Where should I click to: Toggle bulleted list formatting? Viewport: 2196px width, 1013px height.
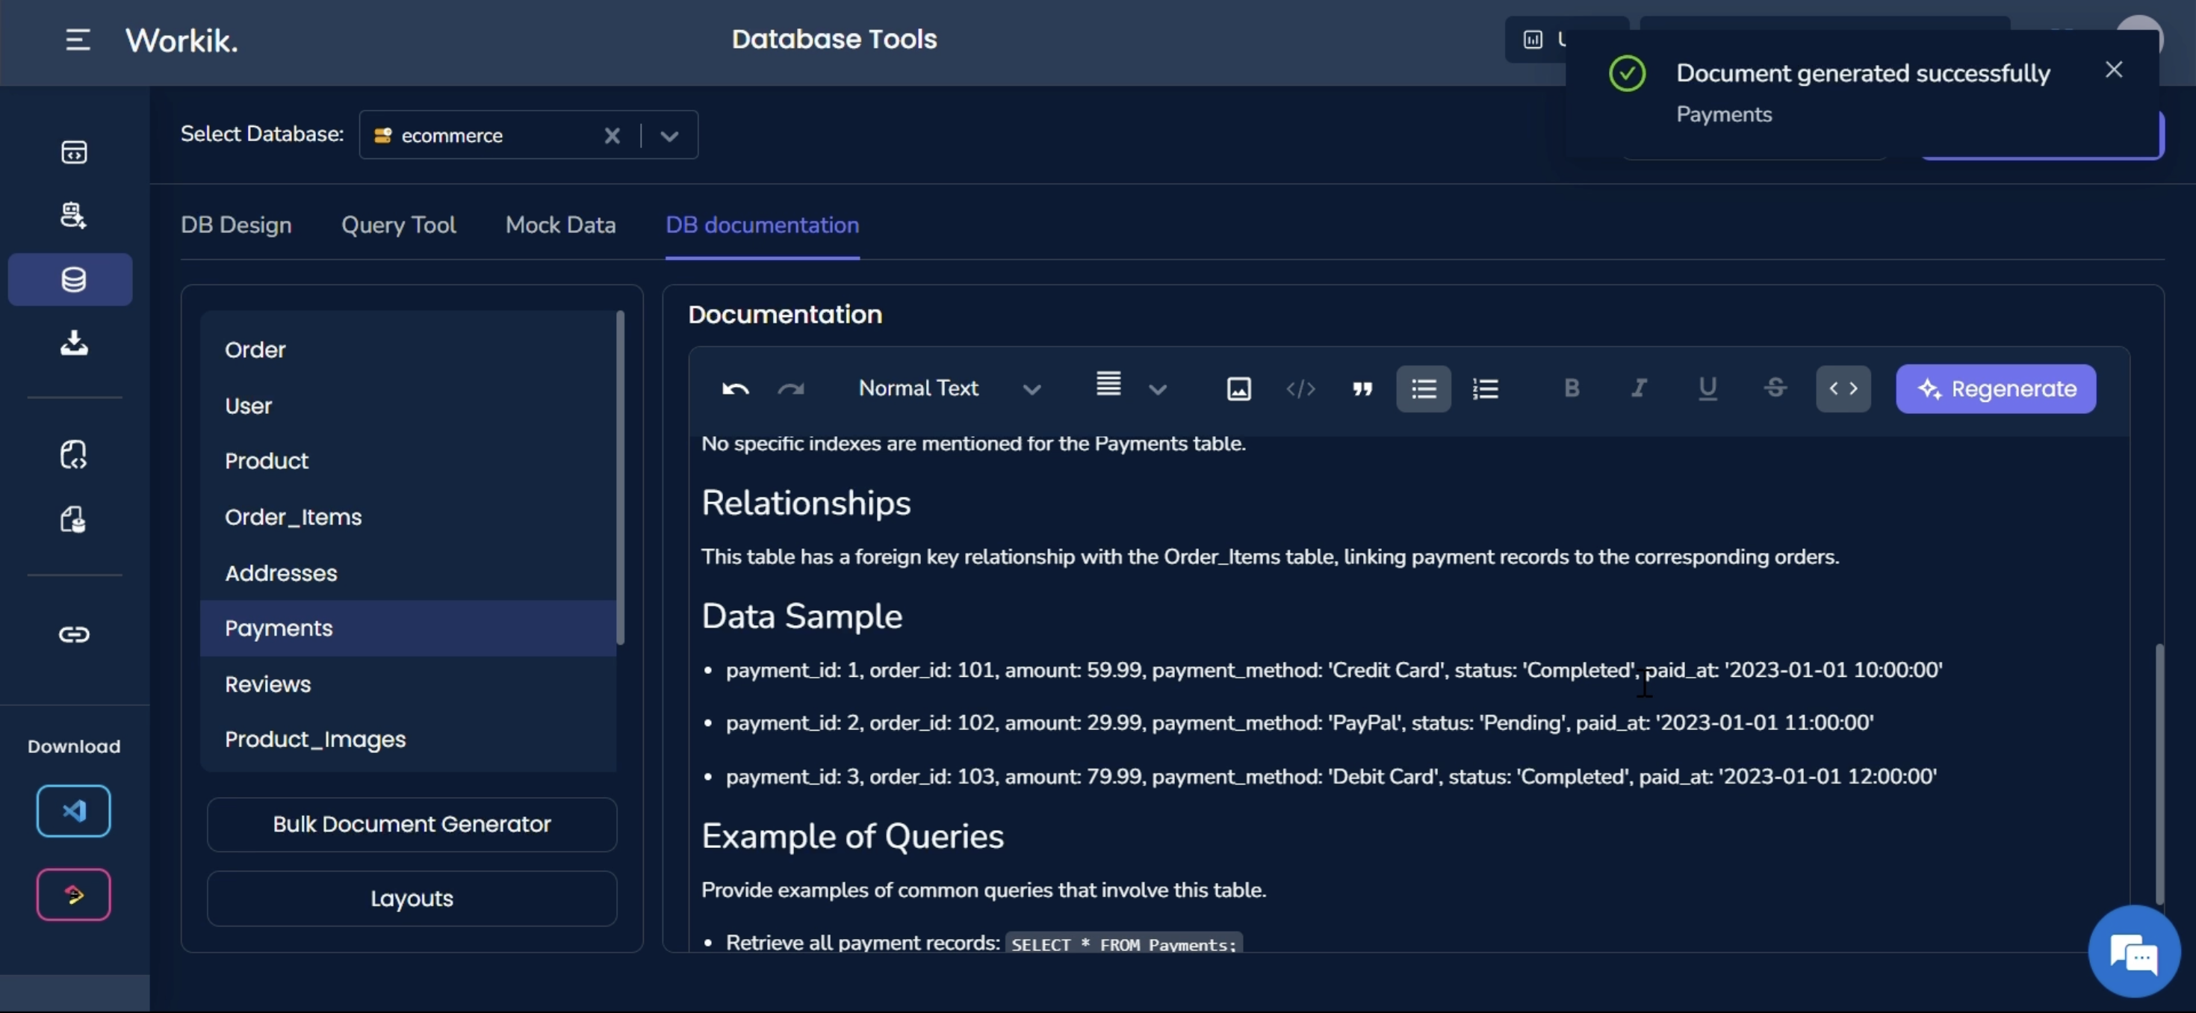coord(1424,388)
